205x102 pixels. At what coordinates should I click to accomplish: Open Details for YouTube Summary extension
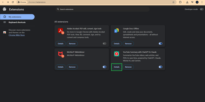tap(117, 67)
